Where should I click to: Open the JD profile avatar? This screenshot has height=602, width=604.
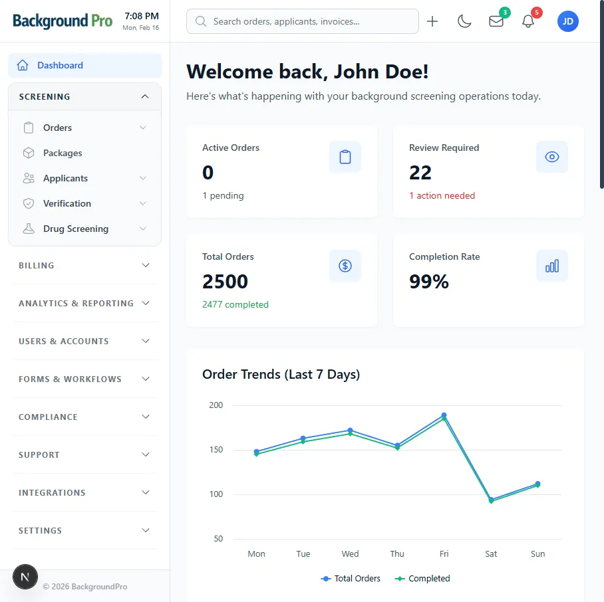point(568,21)
